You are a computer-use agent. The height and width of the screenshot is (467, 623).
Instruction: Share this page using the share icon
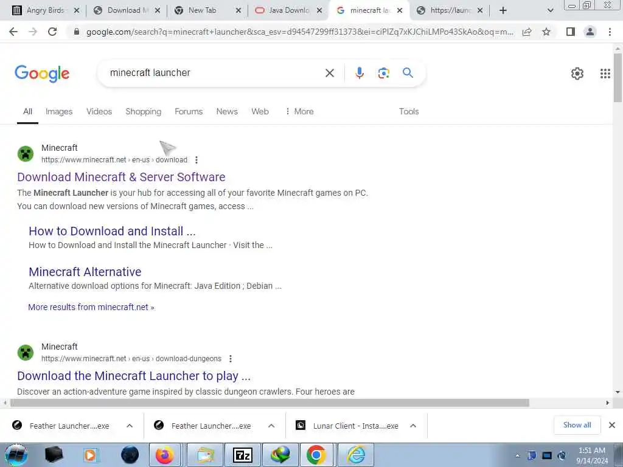click(527, 32)
